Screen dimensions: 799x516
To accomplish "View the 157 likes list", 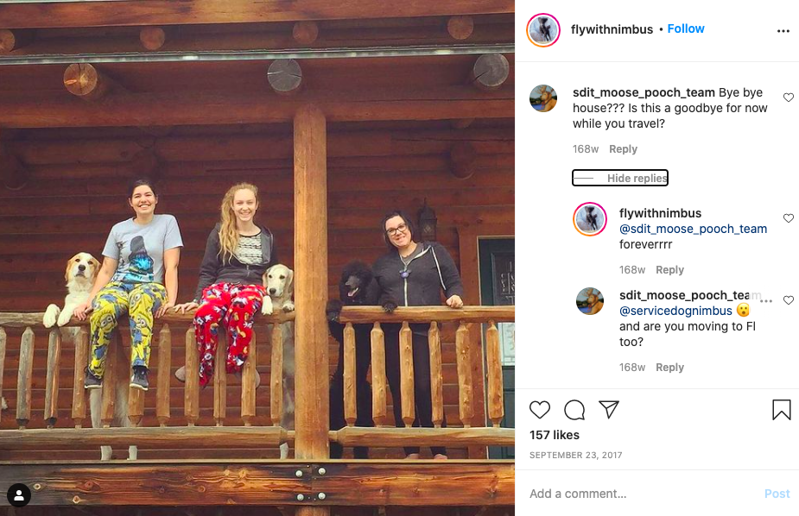I will point(555,435).
